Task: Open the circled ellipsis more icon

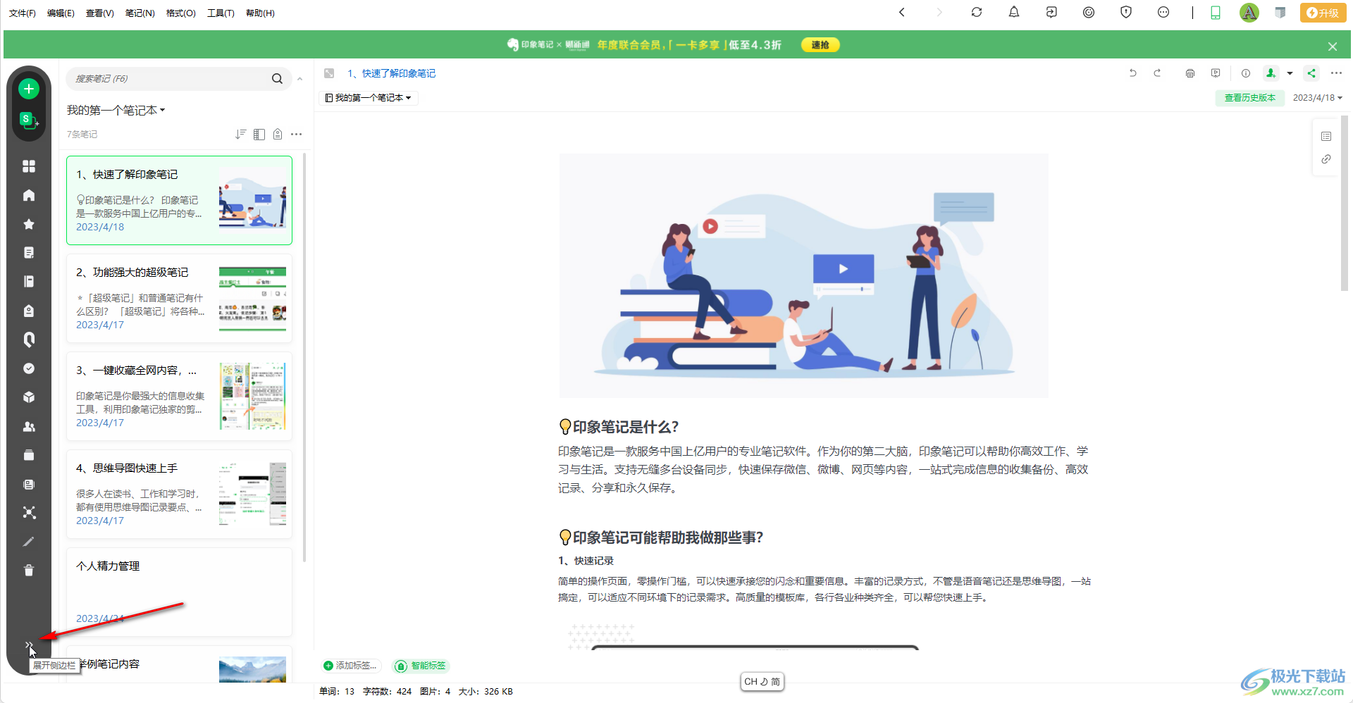Action: [1163, 12]
